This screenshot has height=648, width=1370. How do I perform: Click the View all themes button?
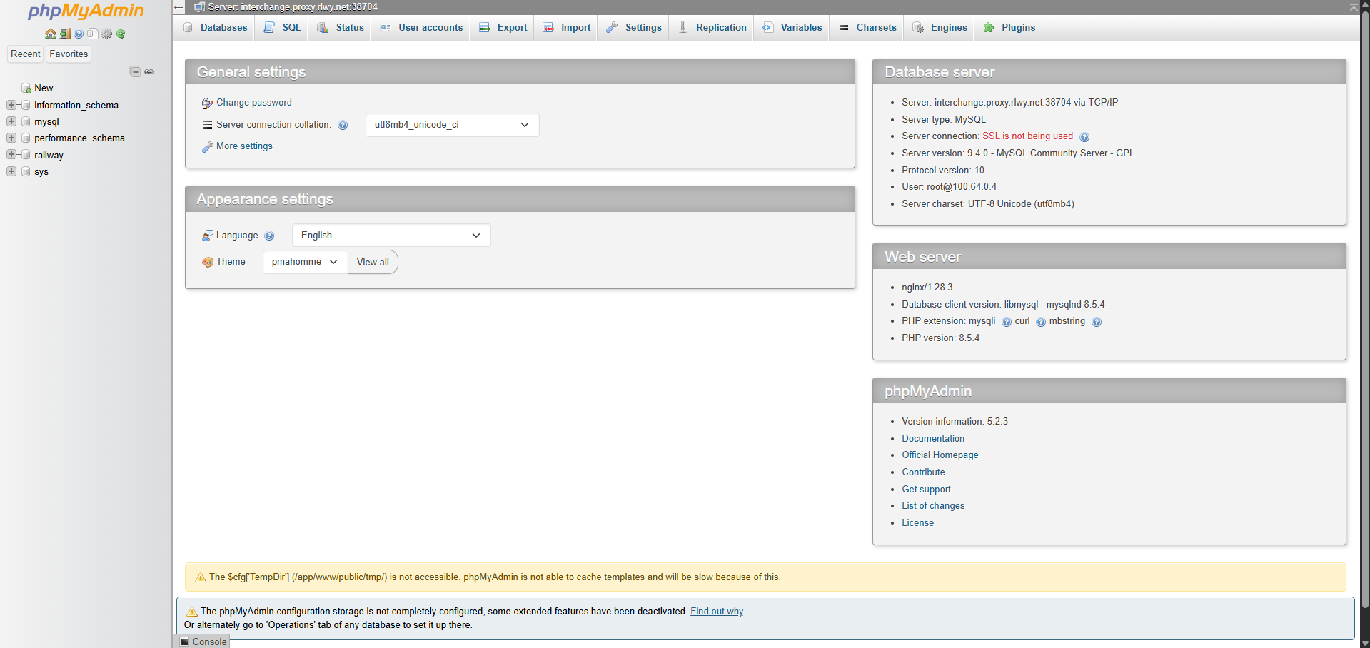pyautogui.click(x=373, y=262)
